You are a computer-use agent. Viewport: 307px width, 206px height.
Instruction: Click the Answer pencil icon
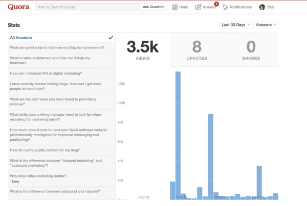click(198, 7)
